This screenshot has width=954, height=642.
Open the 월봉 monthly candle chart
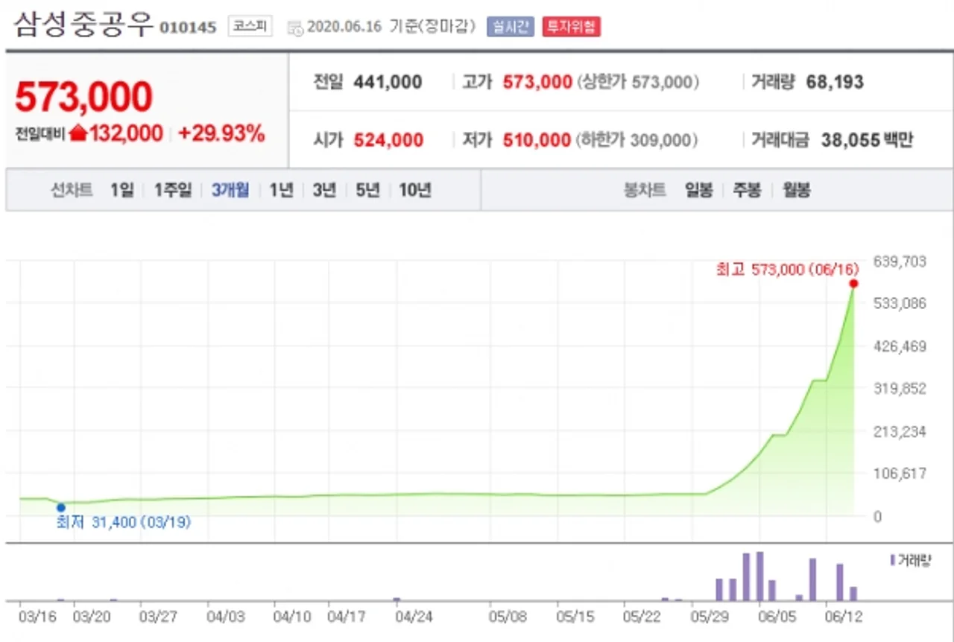coord(796,190)
